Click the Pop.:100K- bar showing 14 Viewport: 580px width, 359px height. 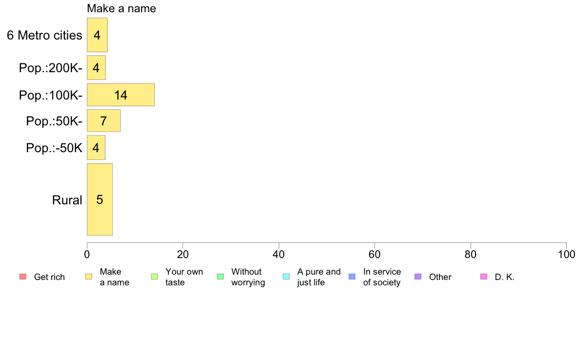pyautogui.click(x=121, y=95)
